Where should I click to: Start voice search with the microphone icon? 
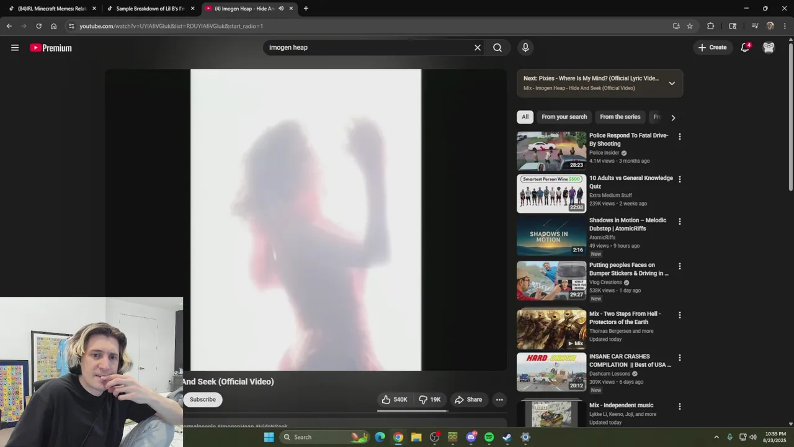(x=525, y=48)
